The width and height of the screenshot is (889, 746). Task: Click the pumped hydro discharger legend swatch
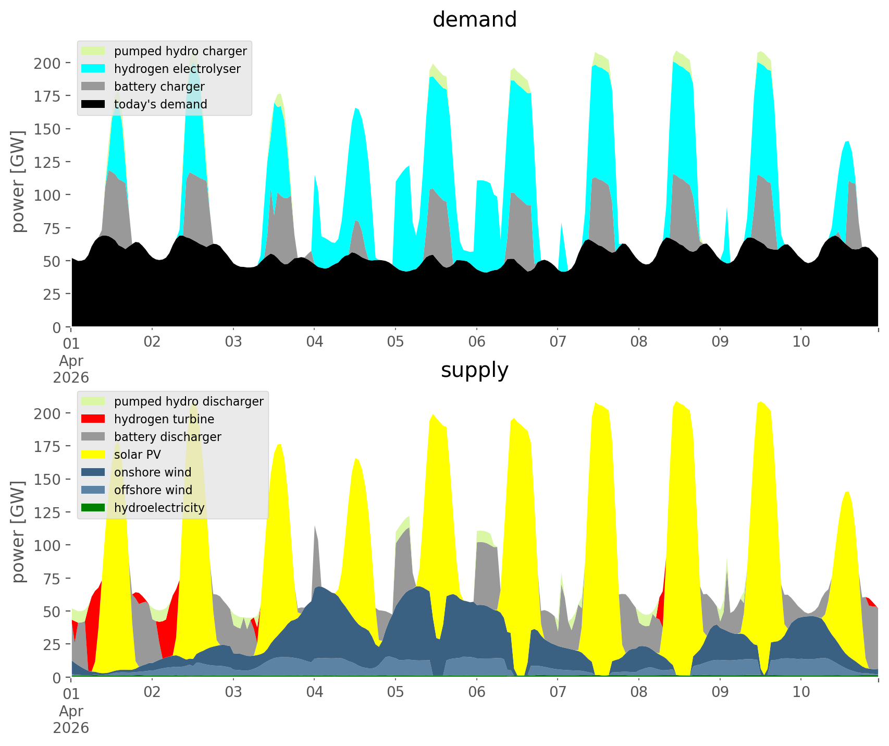pyautogui.click(x=93, y=401)
